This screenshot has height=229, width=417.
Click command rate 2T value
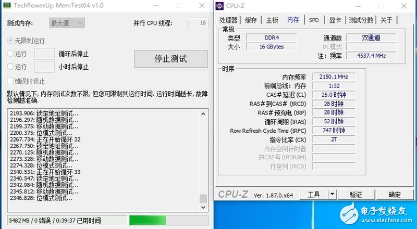[334, 139]
